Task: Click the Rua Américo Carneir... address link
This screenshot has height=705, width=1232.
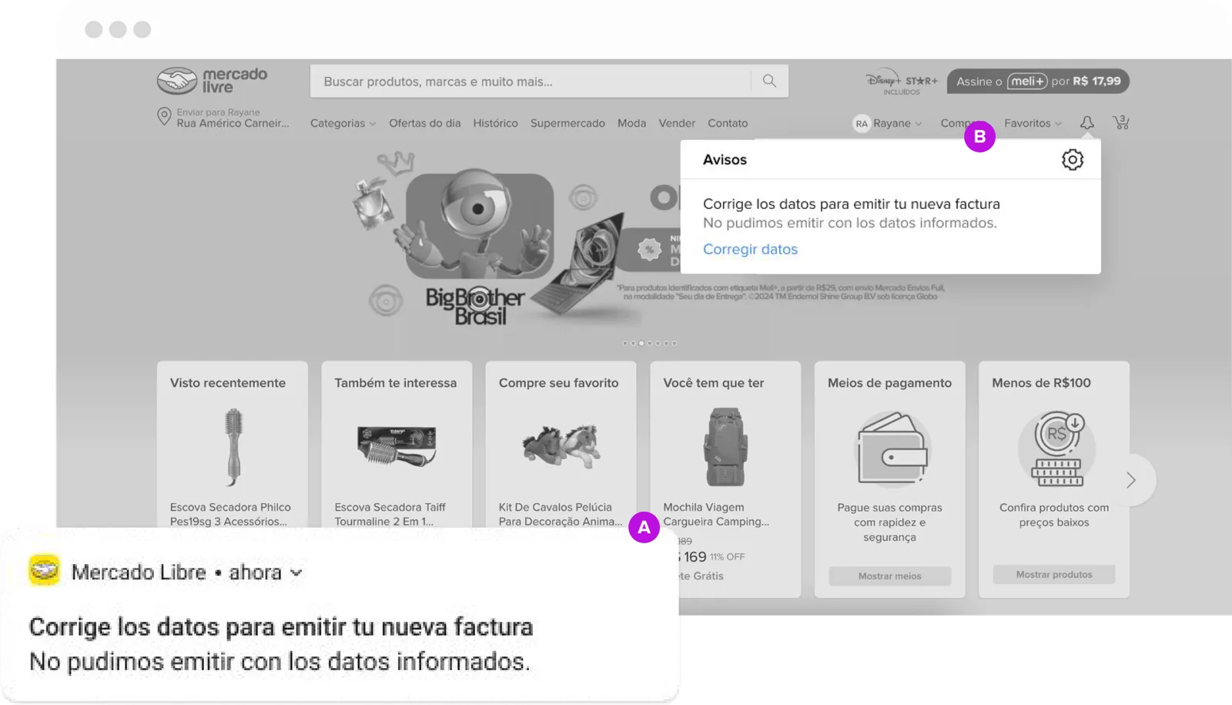Action: click(233, 123)
